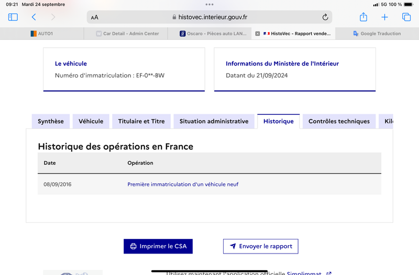Tap the 09:21 clock in status bar

(12, 4)
